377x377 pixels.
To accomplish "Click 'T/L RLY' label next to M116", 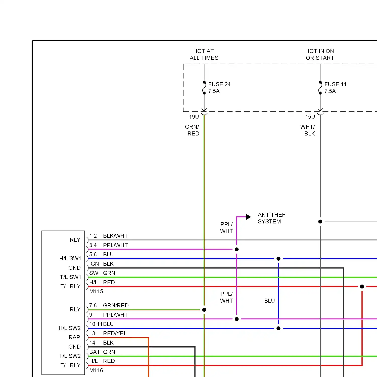I will tap(70, 365).
